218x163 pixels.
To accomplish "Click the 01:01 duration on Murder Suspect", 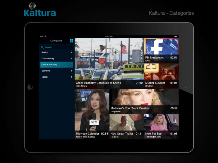I will click(x=174, y=83).
